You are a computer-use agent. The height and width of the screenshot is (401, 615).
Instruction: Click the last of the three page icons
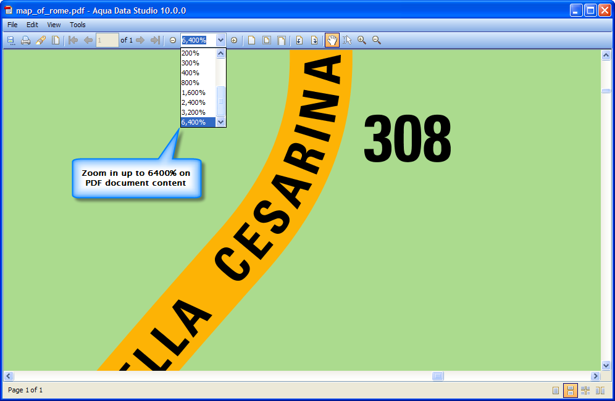pos(282,40)
